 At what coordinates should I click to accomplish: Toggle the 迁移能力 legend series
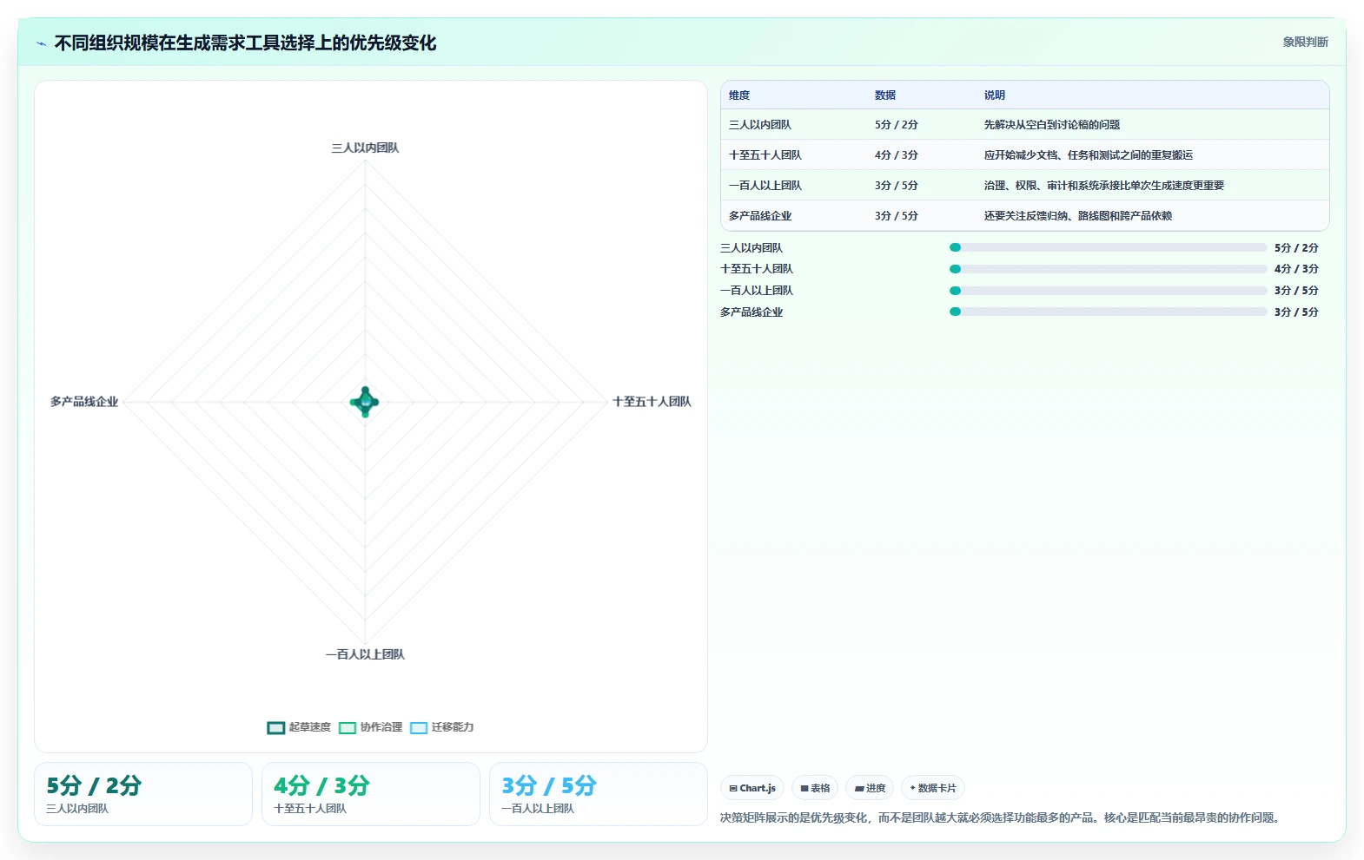(442, 727)
